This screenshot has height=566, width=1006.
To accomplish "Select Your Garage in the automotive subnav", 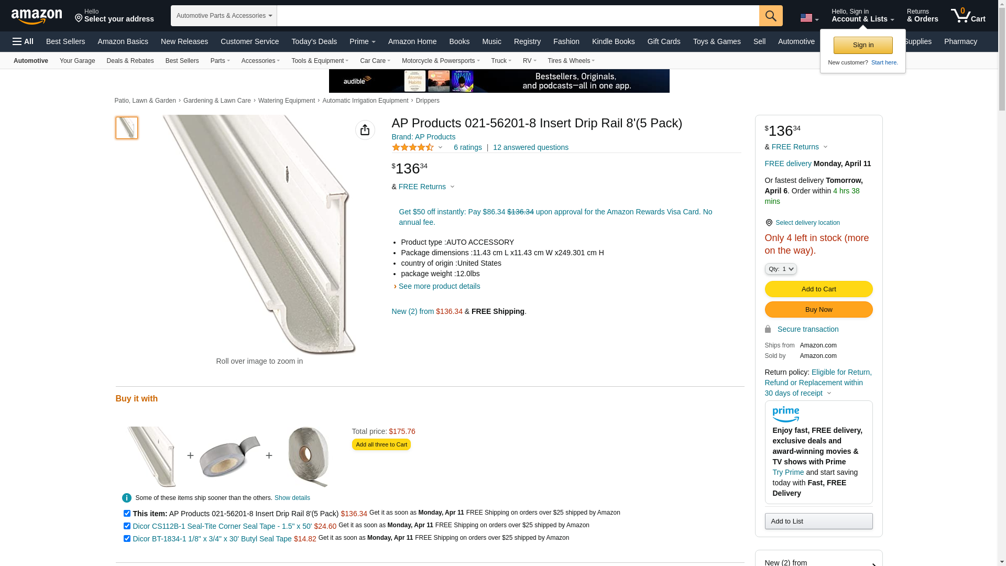I will click(77, 61).
